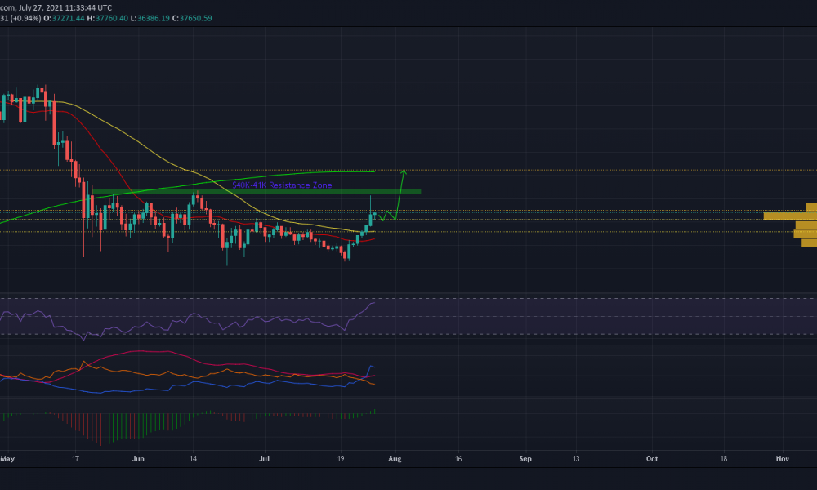
Task: Click the 14 date label after Jun
Action: click(x=194, y=459)
